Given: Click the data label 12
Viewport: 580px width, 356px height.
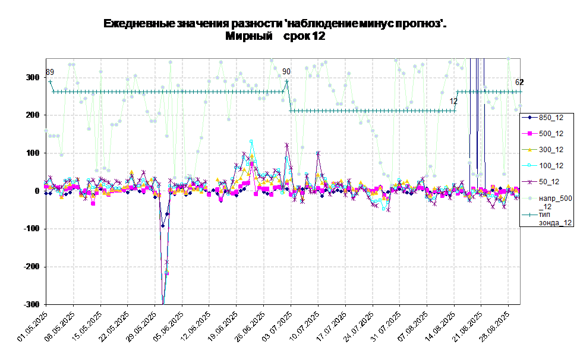Looking at the screenshot, I should coord(453,101).
